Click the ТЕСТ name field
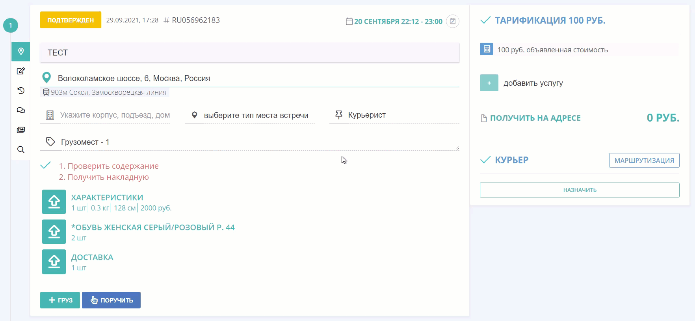This screenshot has width=695, height=321. coord(250,53)
